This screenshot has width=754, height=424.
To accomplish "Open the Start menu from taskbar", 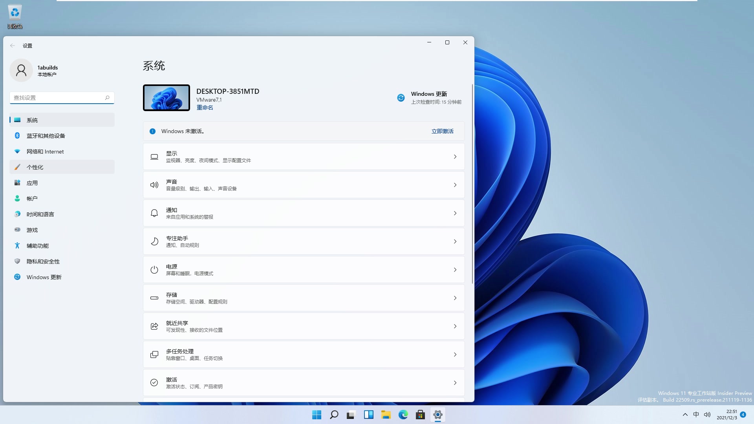I will (317, 415).
